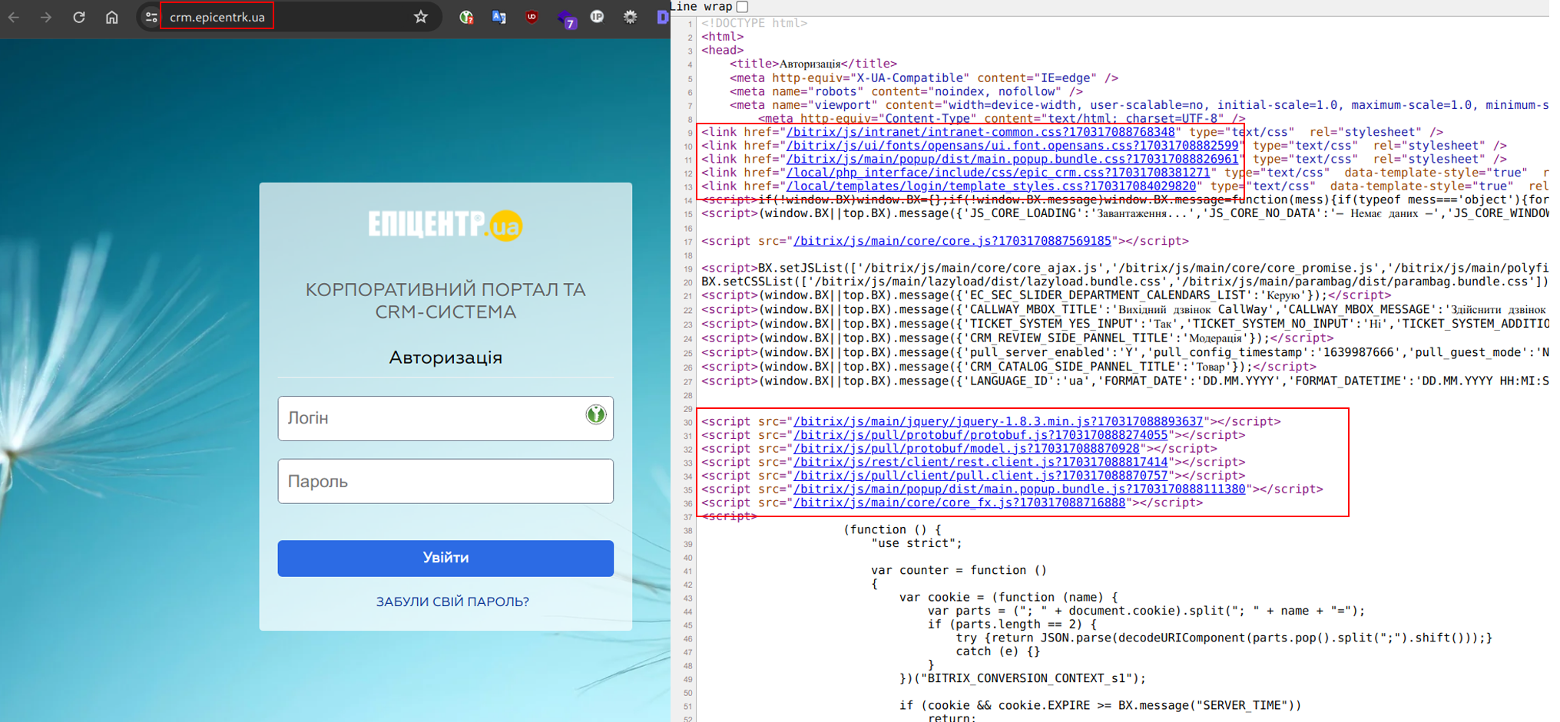1560x722 pixels.
Task: Click the КОРПОРАТИВНИЙ ПОРТАЛ ТА CRM-СИСТЕМА heading
Action: click(x=445, y=301)
